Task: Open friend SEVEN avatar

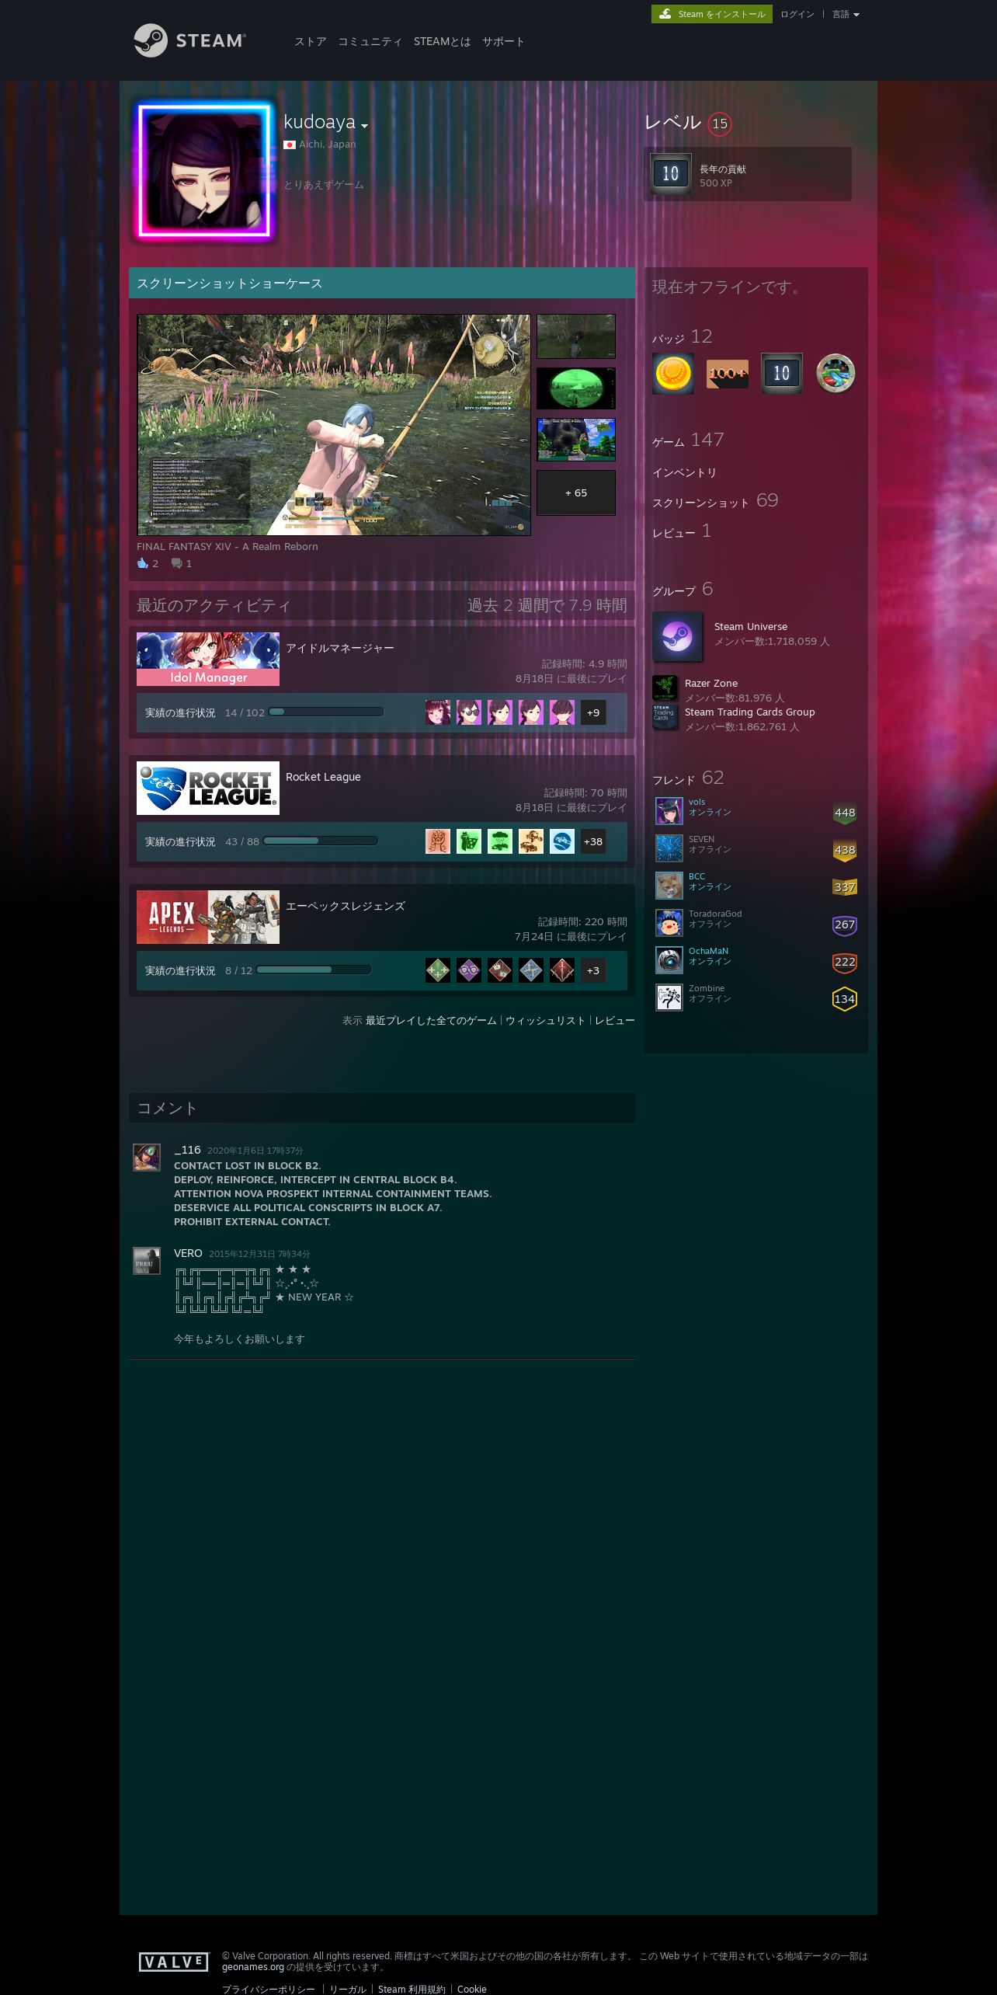Action: pyautogui.click(x=669, y=848)
